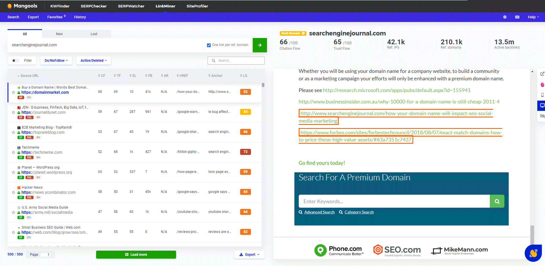Open the Do/NoFollow dropdown
Viewport: 545px width, 266px height.
click(x=56, y=60)
